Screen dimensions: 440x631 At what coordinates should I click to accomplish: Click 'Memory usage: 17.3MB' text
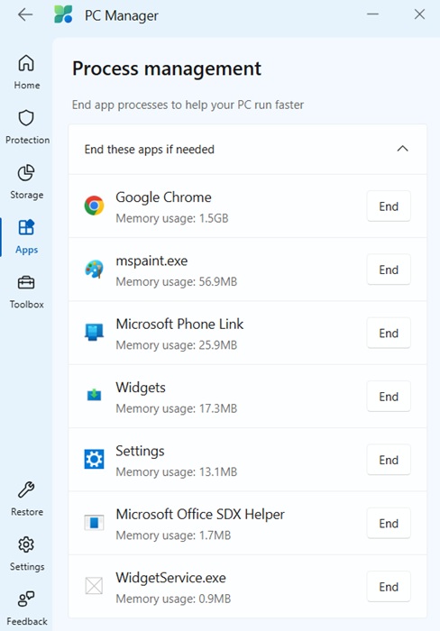[177, 408]
